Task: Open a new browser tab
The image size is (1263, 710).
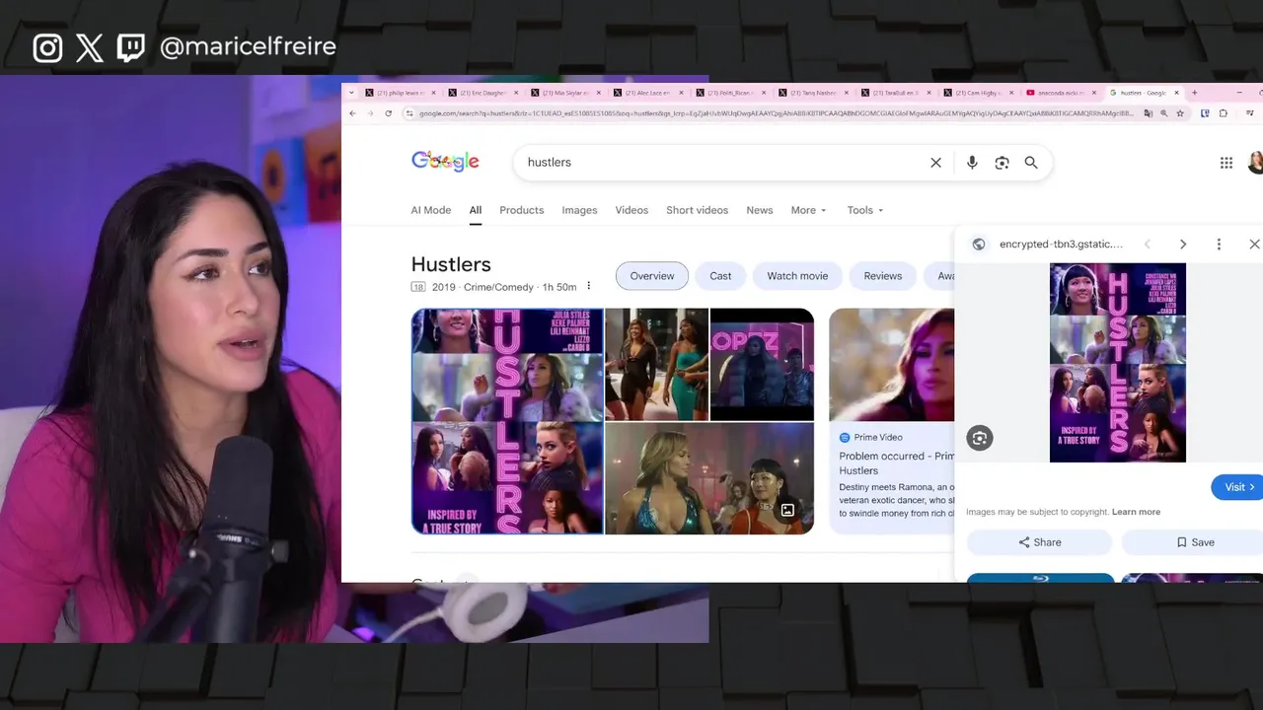Action: pos(1194,93)
